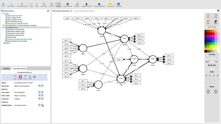The width and height of the screenshot is (221, 124).
Task: Apply the Black theme
Action: pyautogui.click(x=216, y=22)
